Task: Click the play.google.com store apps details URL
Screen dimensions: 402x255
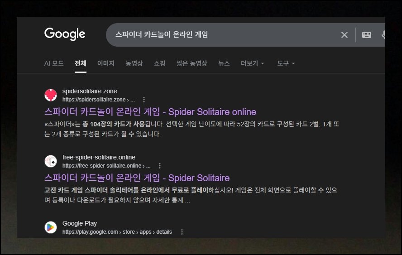Action: pyautogui.click(x=117, y=232)
